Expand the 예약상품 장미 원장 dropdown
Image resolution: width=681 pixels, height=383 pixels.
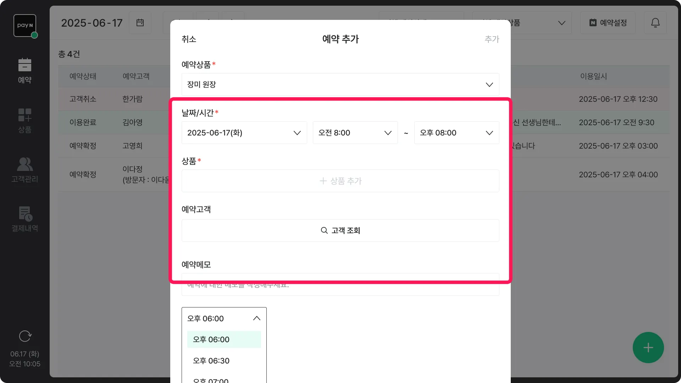click(340, 84)
